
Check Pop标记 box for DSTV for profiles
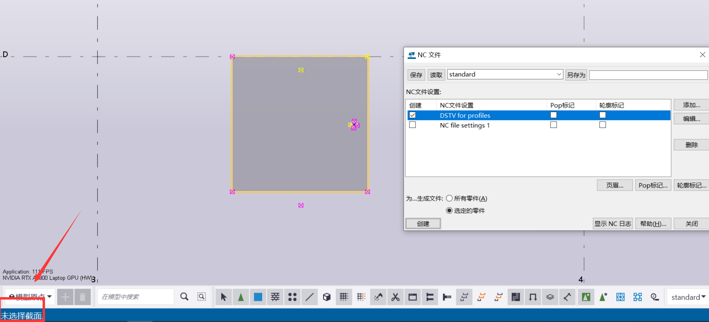click(554, 115)
